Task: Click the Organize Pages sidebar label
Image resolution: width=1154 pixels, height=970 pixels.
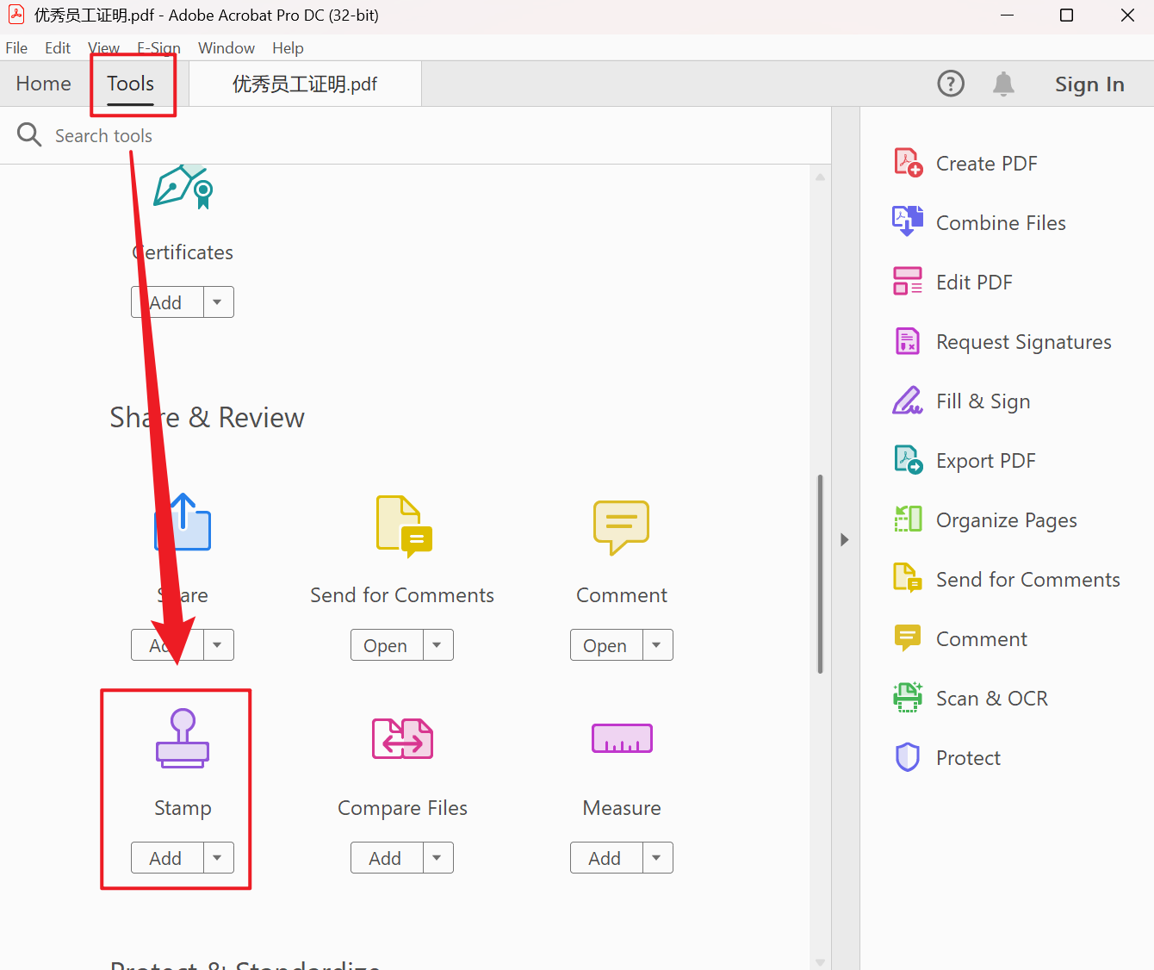Action: [1007, 520]
